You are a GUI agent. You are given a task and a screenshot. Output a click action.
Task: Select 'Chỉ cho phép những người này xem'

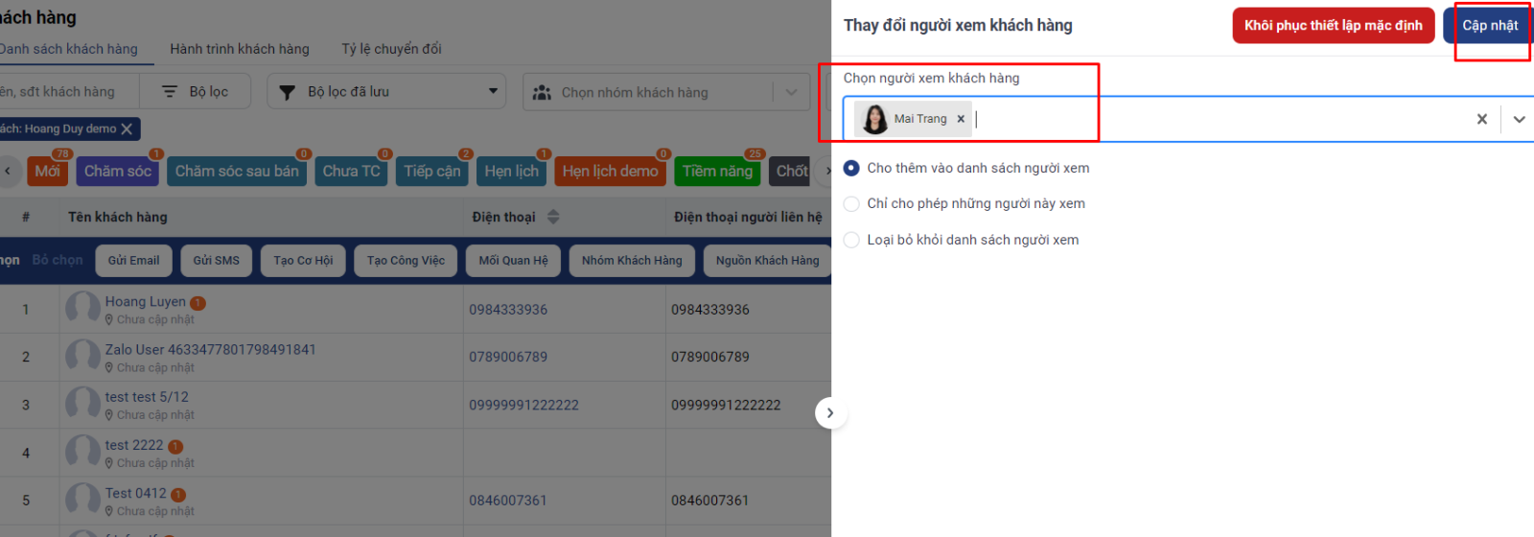851,203
